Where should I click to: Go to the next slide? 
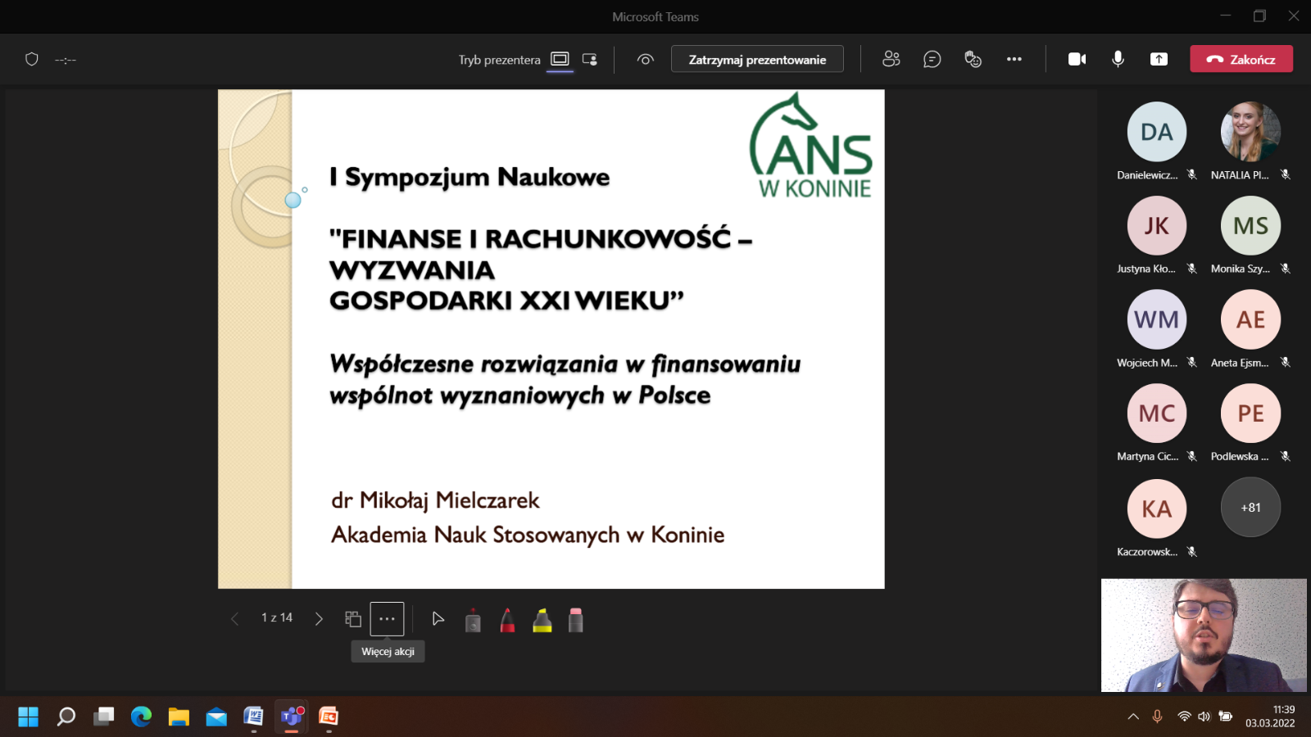(319, 619)
